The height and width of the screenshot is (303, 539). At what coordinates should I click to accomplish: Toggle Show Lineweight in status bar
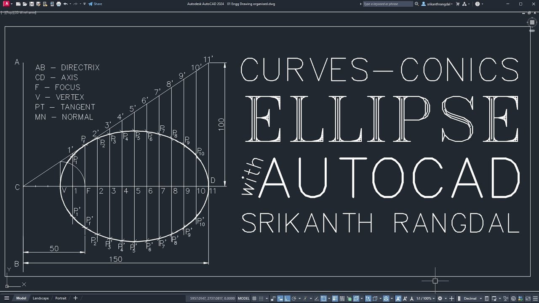[335, 298]
